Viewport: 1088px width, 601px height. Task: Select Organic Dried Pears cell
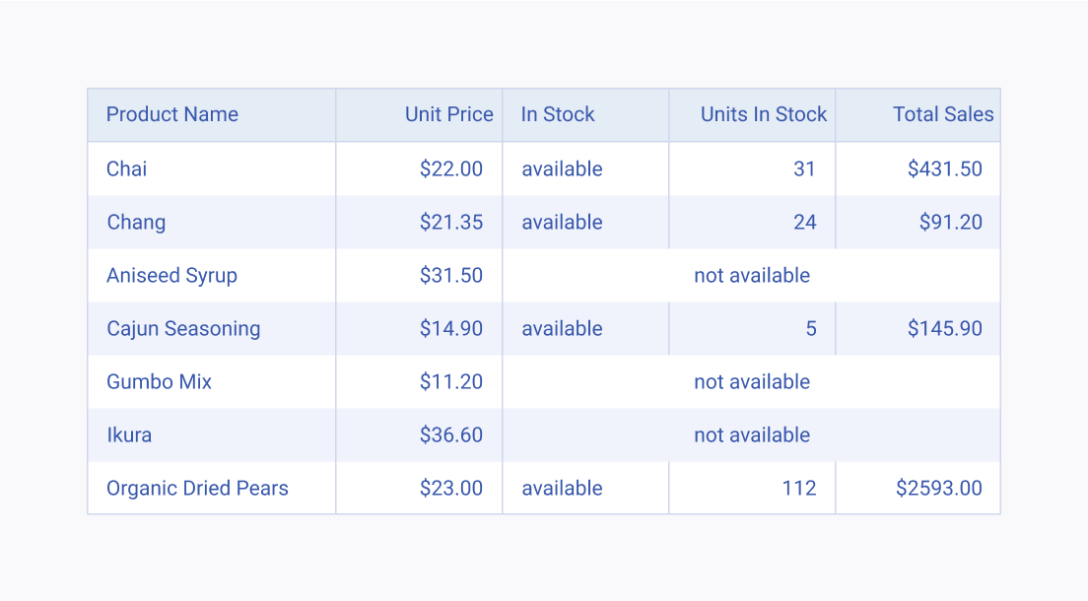(x=212, y=488)
